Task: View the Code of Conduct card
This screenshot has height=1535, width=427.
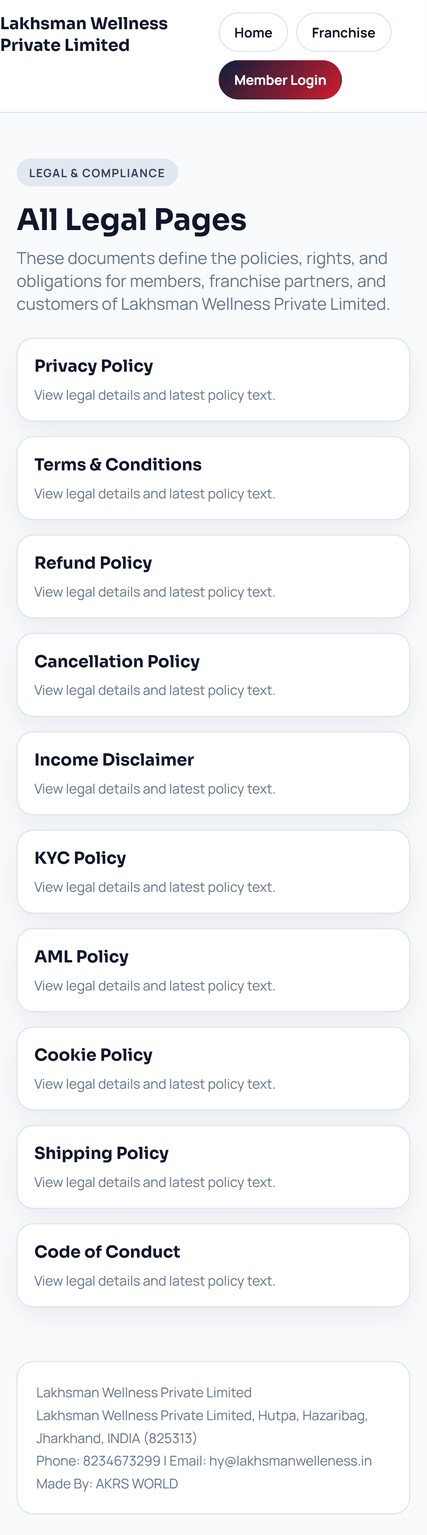Action: pos(213,1264)
